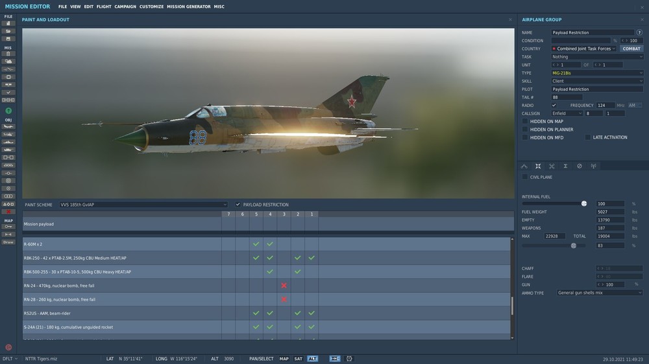Open the AM modulation dropdown
The width and height of the screenshot is (649, 364).
click(635, 106)
